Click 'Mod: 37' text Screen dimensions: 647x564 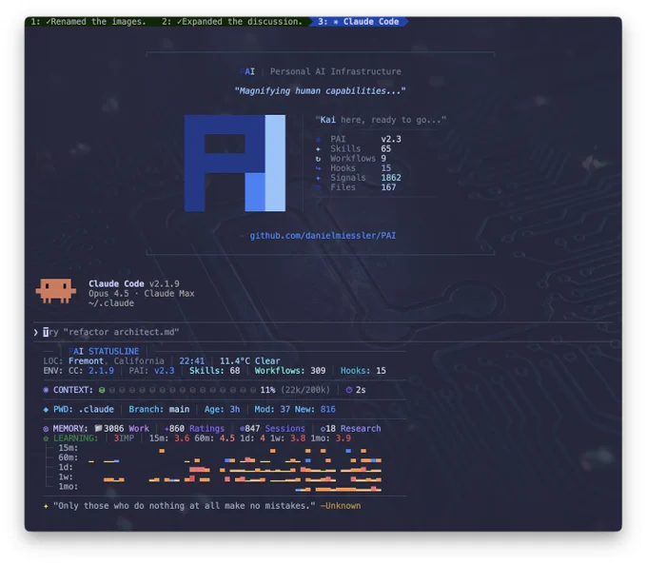(272, 409)
